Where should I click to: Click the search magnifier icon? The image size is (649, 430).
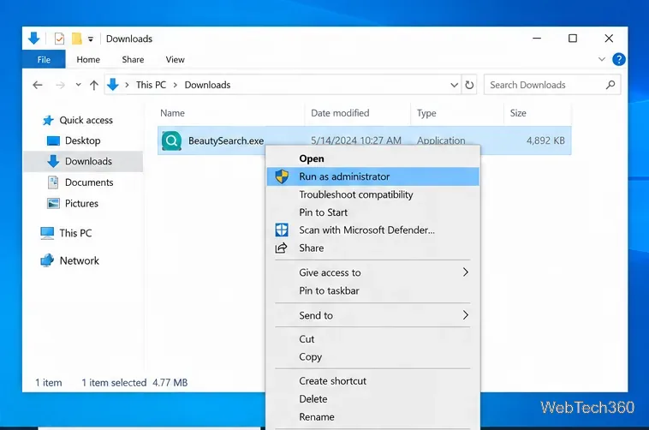tap(610, 85)
